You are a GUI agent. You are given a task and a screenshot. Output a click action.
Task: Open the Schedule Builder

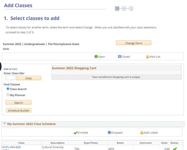pos(19,110)
